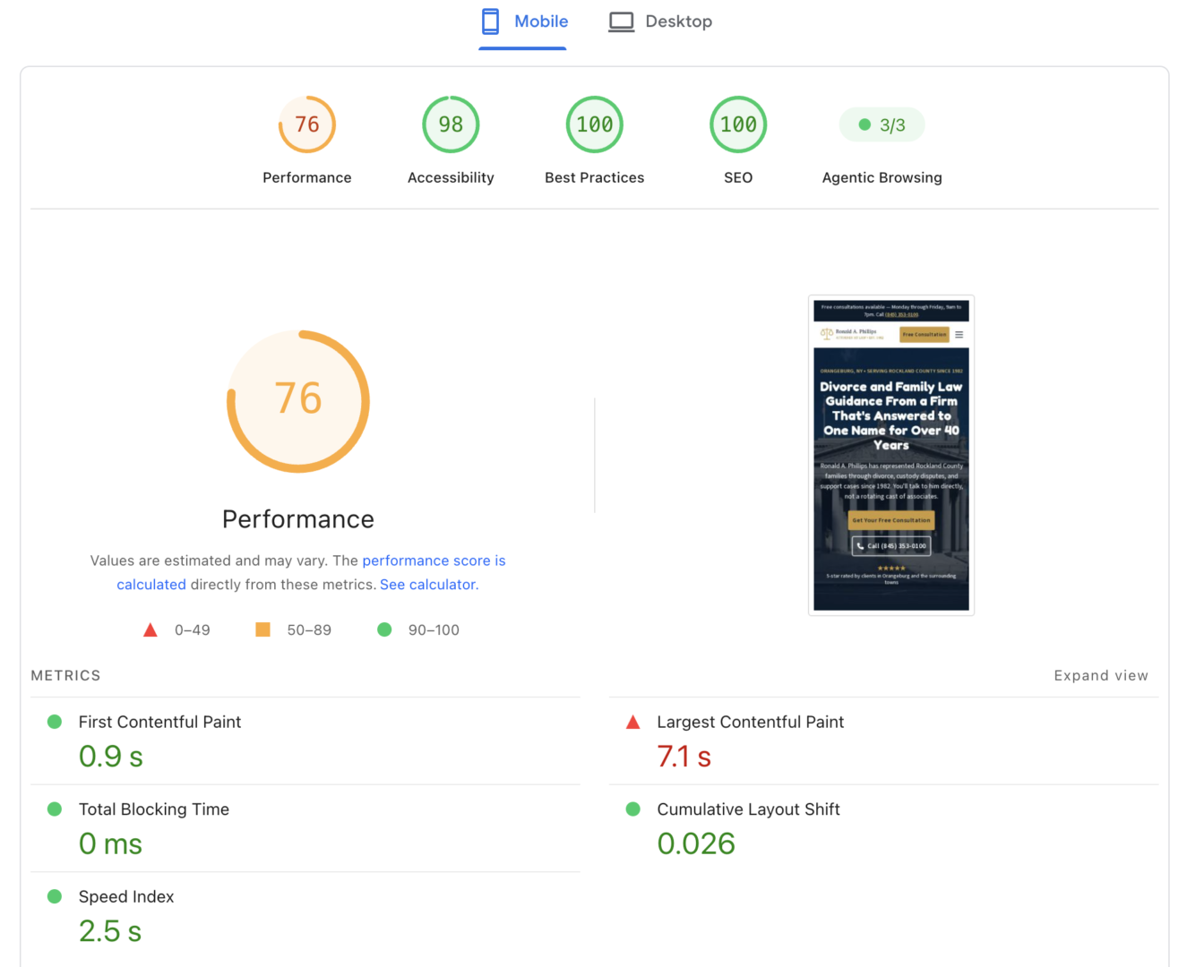Click the green dot beside First Contentful Paint

[x=55, y=722]
